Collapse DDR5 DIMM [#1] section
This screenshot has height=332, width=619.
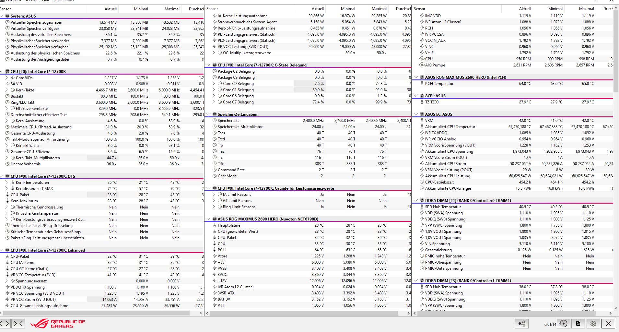(x=416, y=200)
